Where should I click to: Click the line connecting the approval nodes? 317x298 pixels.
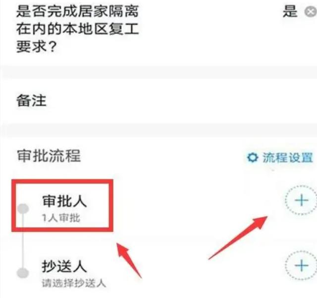23,241
